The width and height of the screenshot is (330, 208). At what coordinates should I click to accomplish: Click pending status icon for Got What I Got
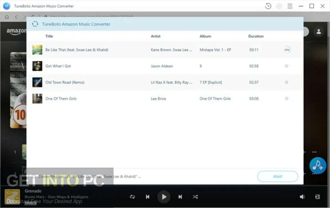pyautogui.click(x=286, y=66)
